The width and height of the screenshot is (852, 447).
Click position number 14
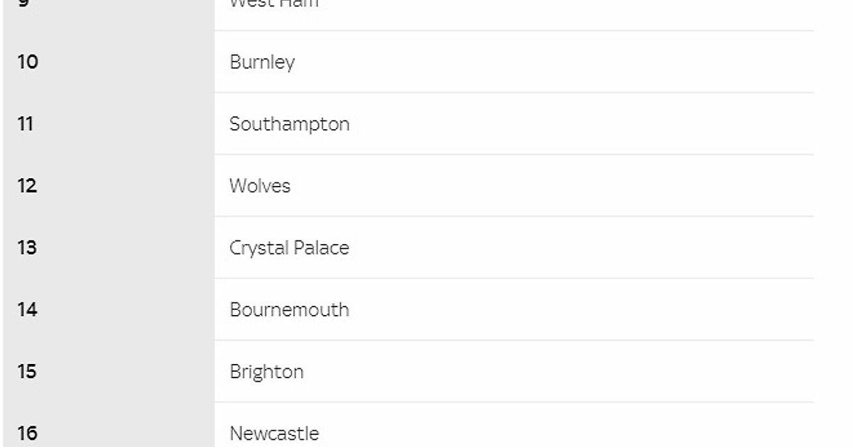click(27, 310)
